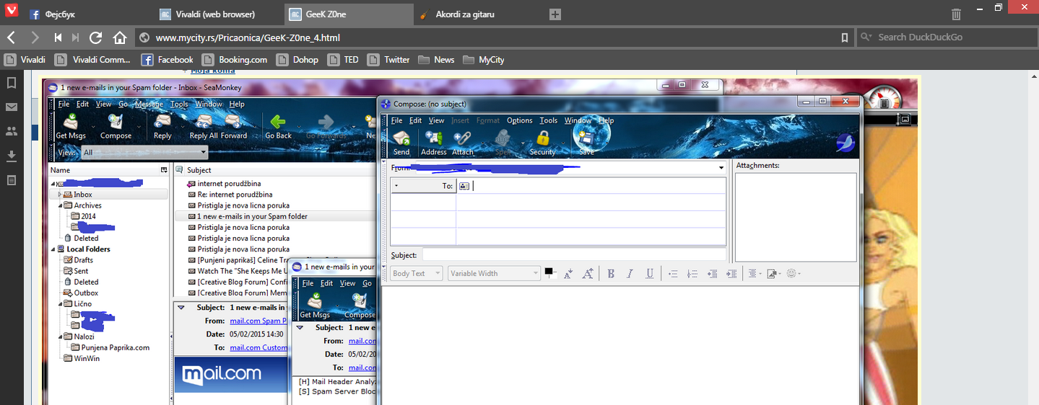Open the text alignment dropdown in Compose
This screenshot has width=1039, height=405.
[x=755, y=273]
